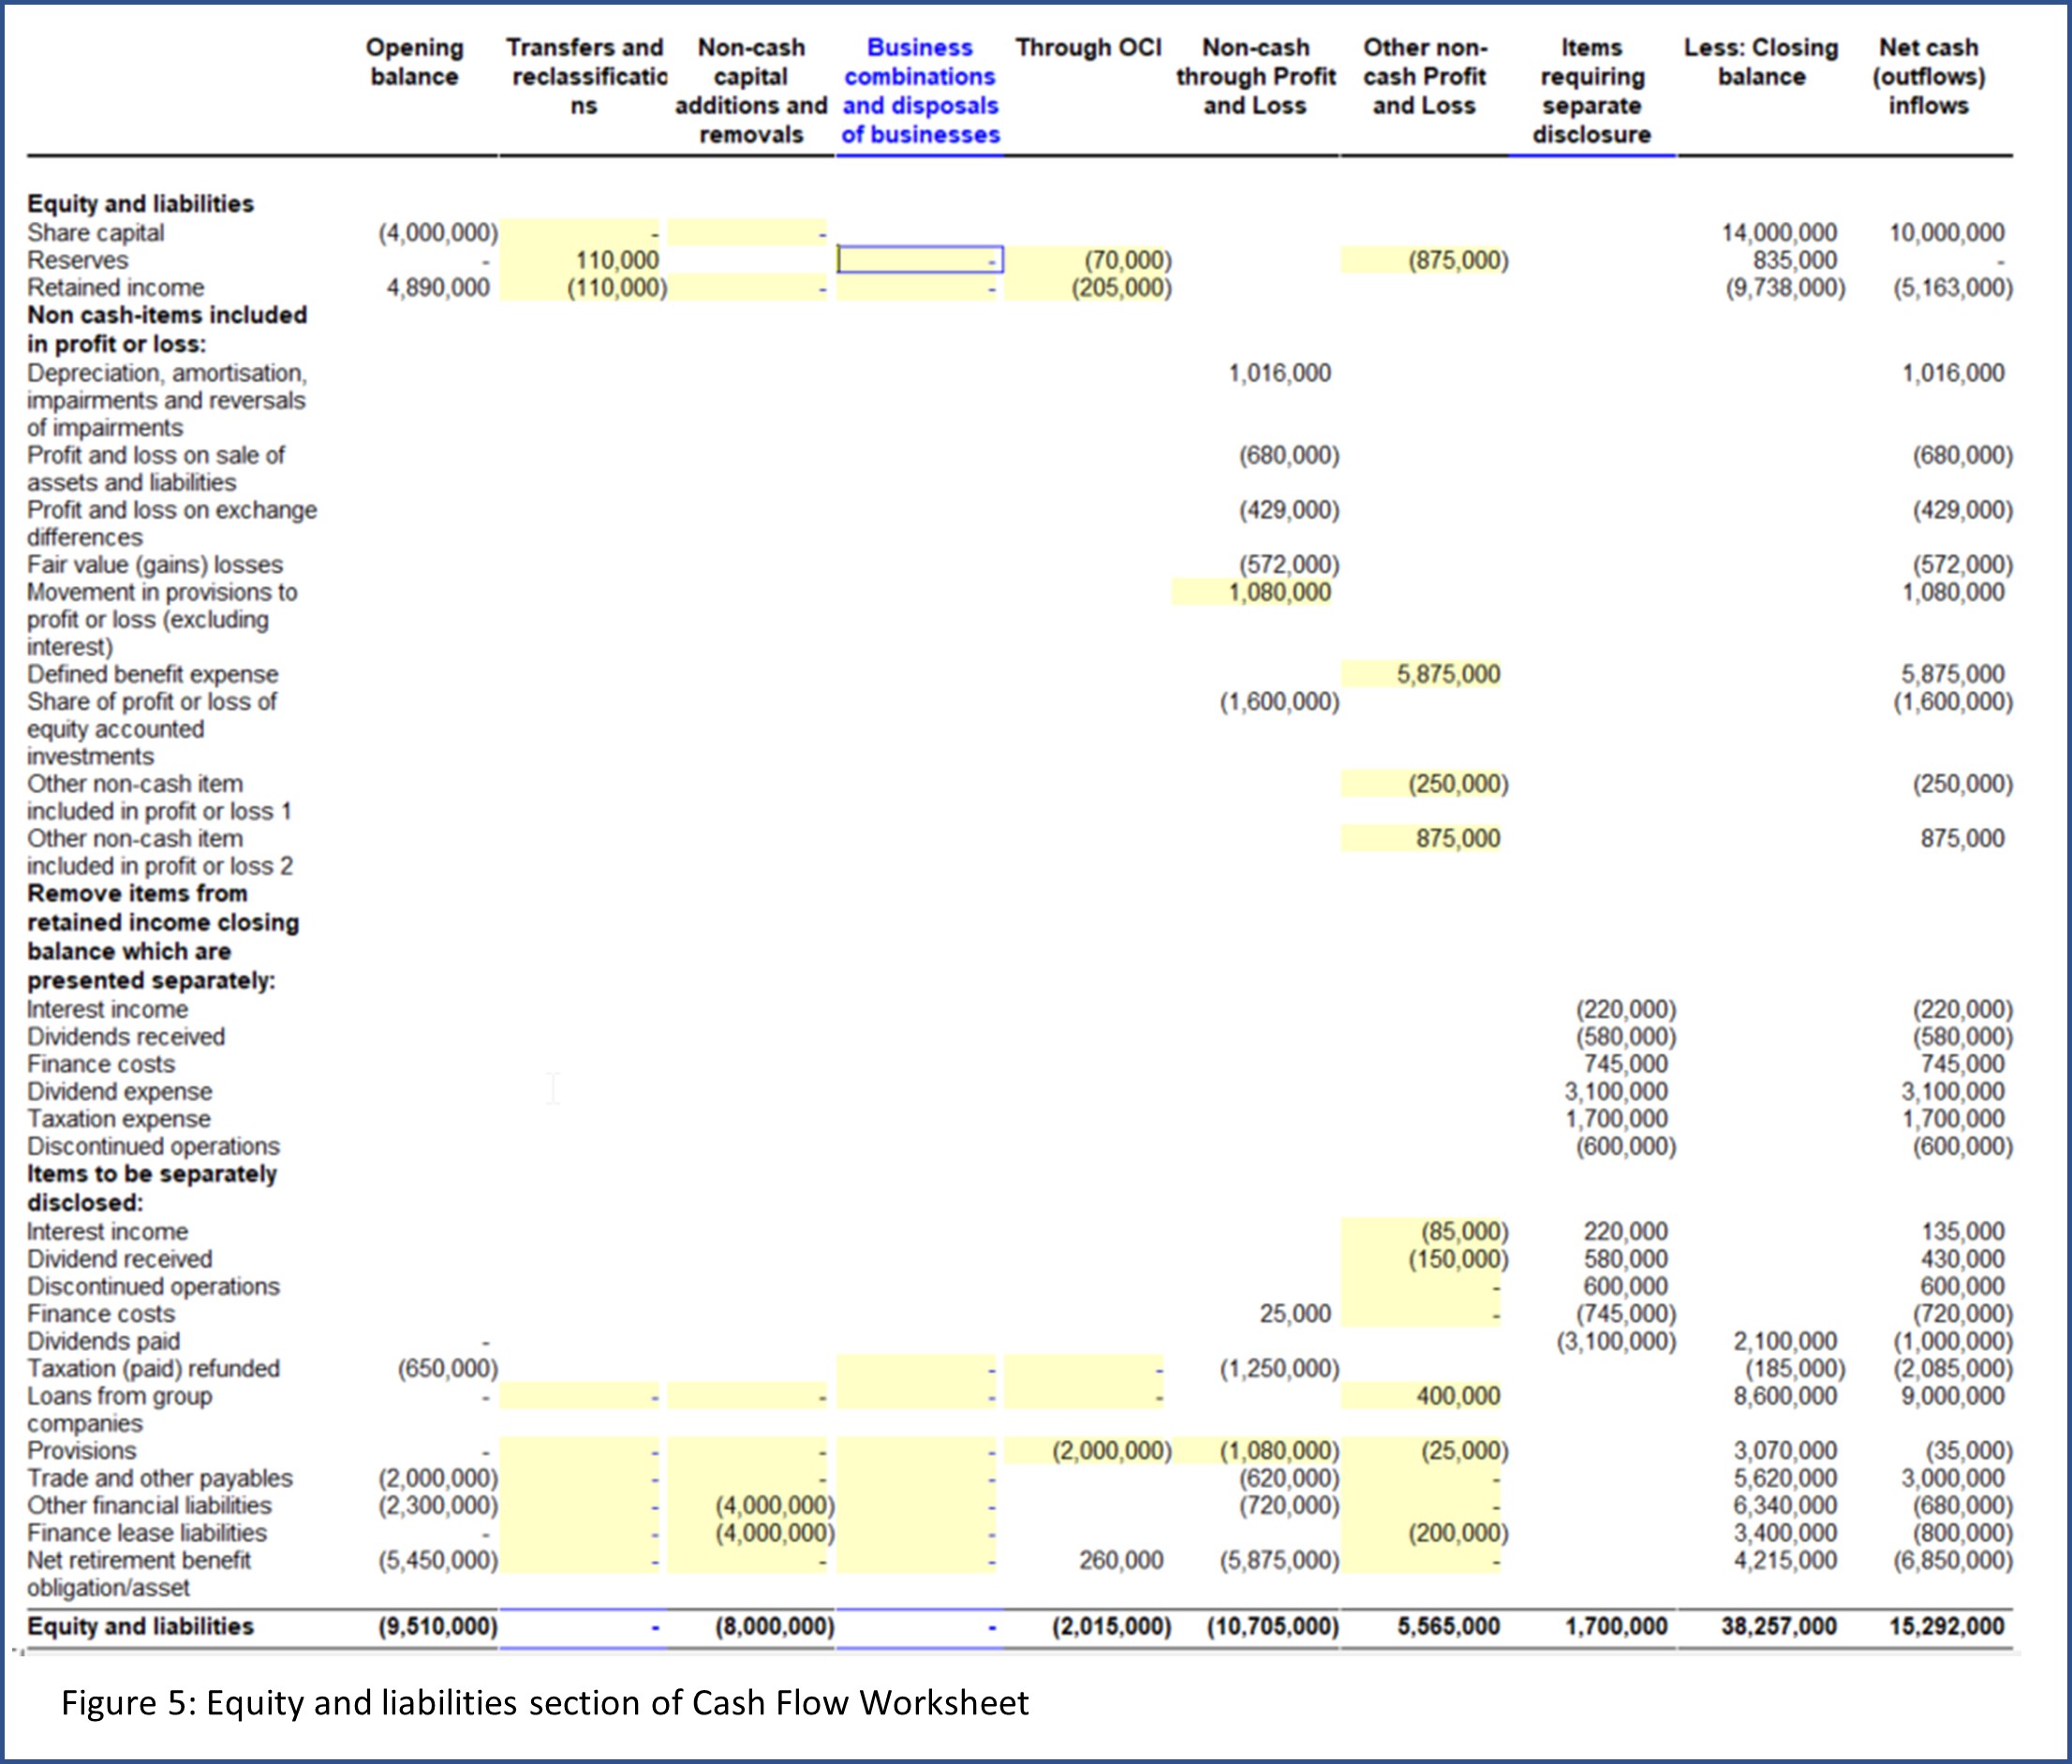
Task: Click the 'Net cash (outflows) inflows' column header
Action: point(1927,77)
